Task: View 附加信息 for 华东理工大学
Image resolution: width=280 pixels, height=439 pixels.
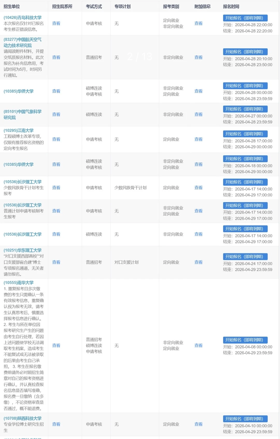Action: tap(199, 262)
